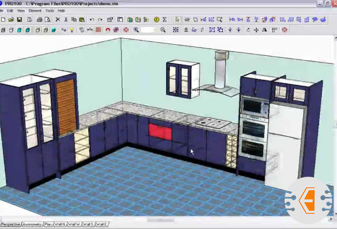This screenshot has height=229, width=337.
Task: Click the horizontal scrollbar at bottom
Action: click(160, 220)
